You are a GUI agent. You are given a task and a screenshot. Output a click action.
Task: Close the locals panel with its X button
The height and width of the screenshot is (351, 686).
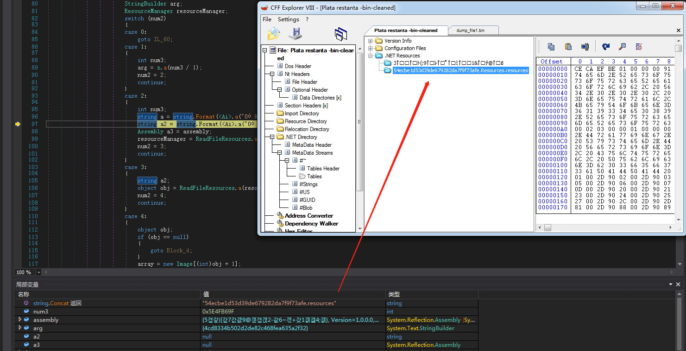point(678,284)
